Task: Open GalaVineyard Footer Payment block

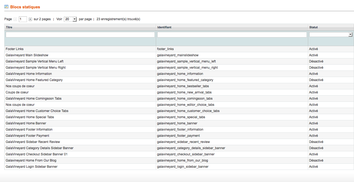Action: pos(28,136)
